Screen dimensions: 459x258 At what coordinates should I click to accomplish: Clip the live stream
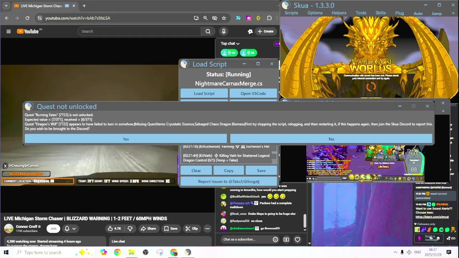[191, 229]
